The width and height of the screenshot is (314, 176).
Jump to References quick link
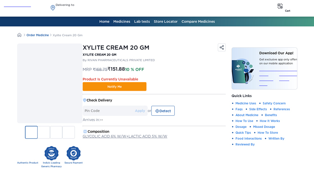[x=281, y=109]
